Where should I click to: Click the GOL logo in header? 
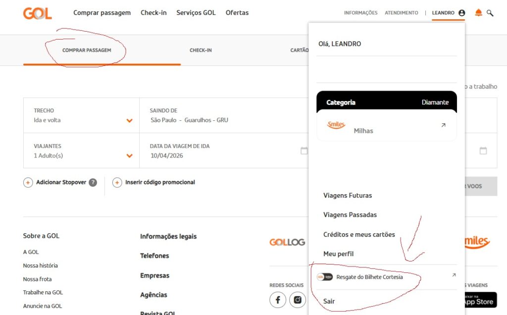coord(37,13)
